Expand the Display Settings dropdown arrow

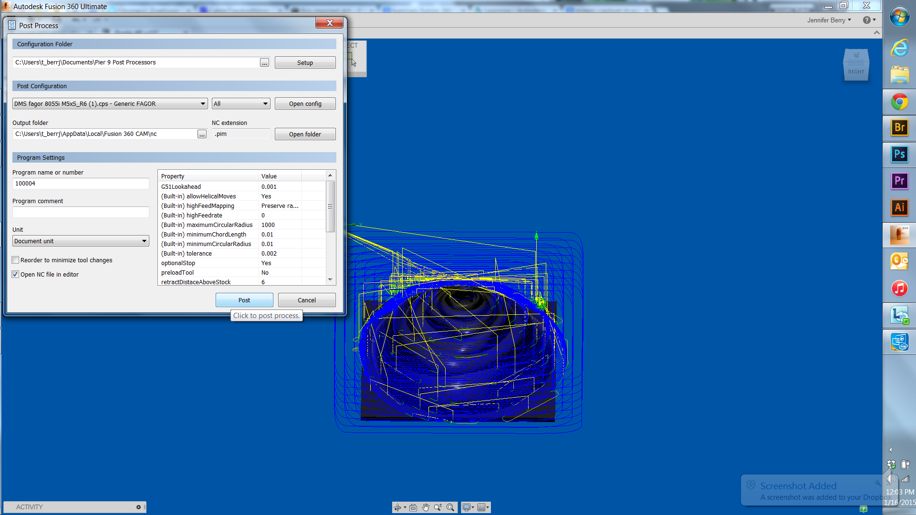point(473,507)
